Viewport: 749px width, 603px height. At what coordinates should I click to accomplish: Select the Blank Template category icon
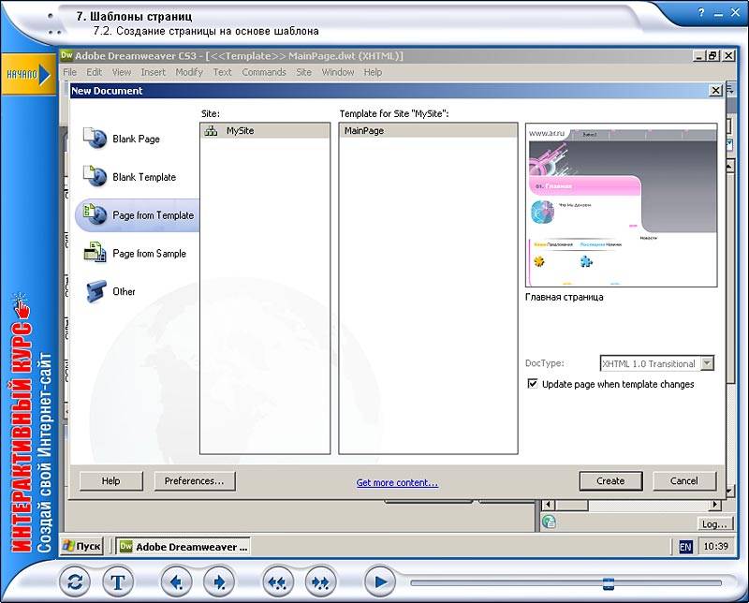95,176
